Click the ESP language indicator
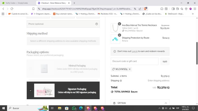This screenshot has width=198, height=111. (x=178, y=108)
